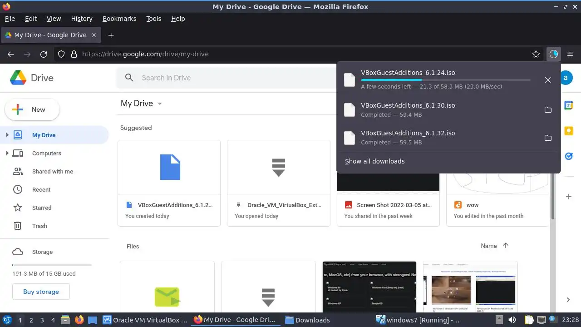
Task: Click the download progress bar for 6.1.24.iso
Action: tap(446, 80)
